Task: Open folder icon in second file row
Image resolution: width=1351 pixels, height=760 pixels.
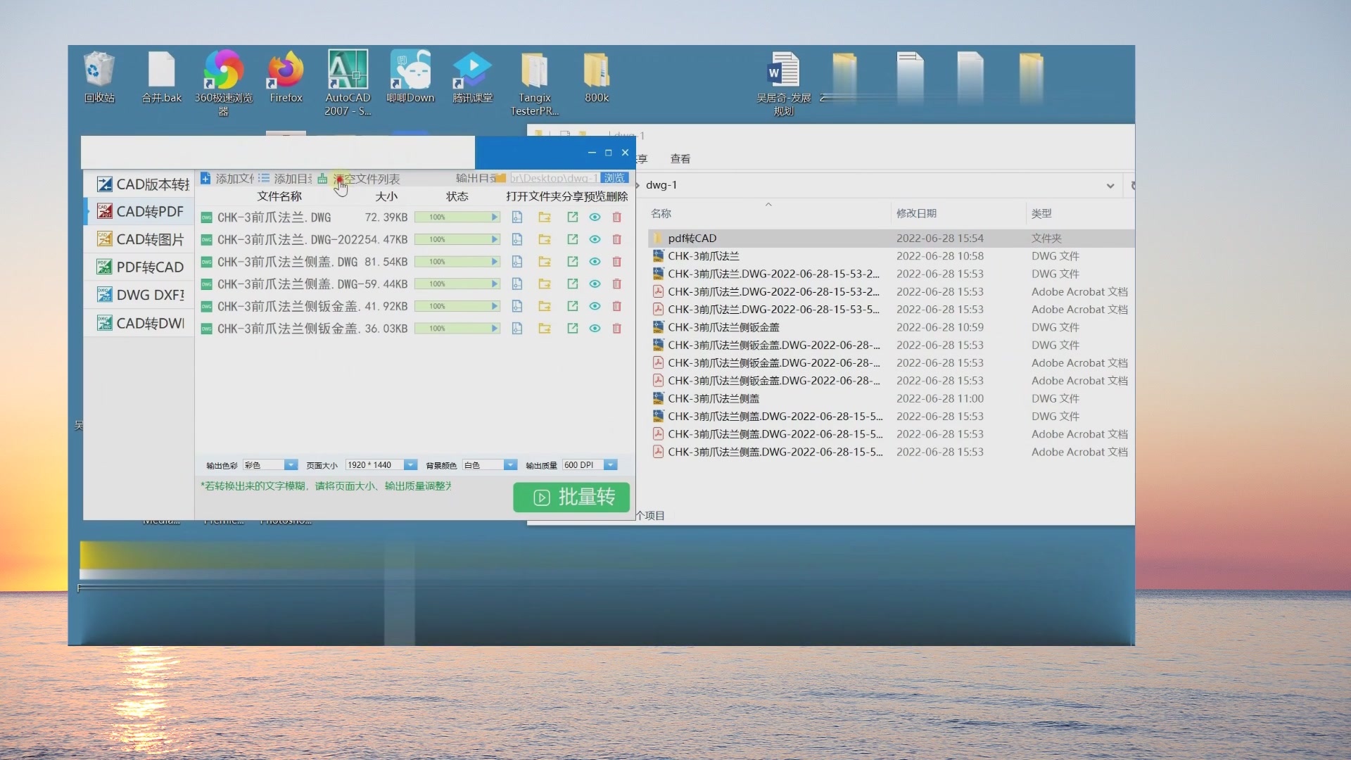Action: [545, 240]
